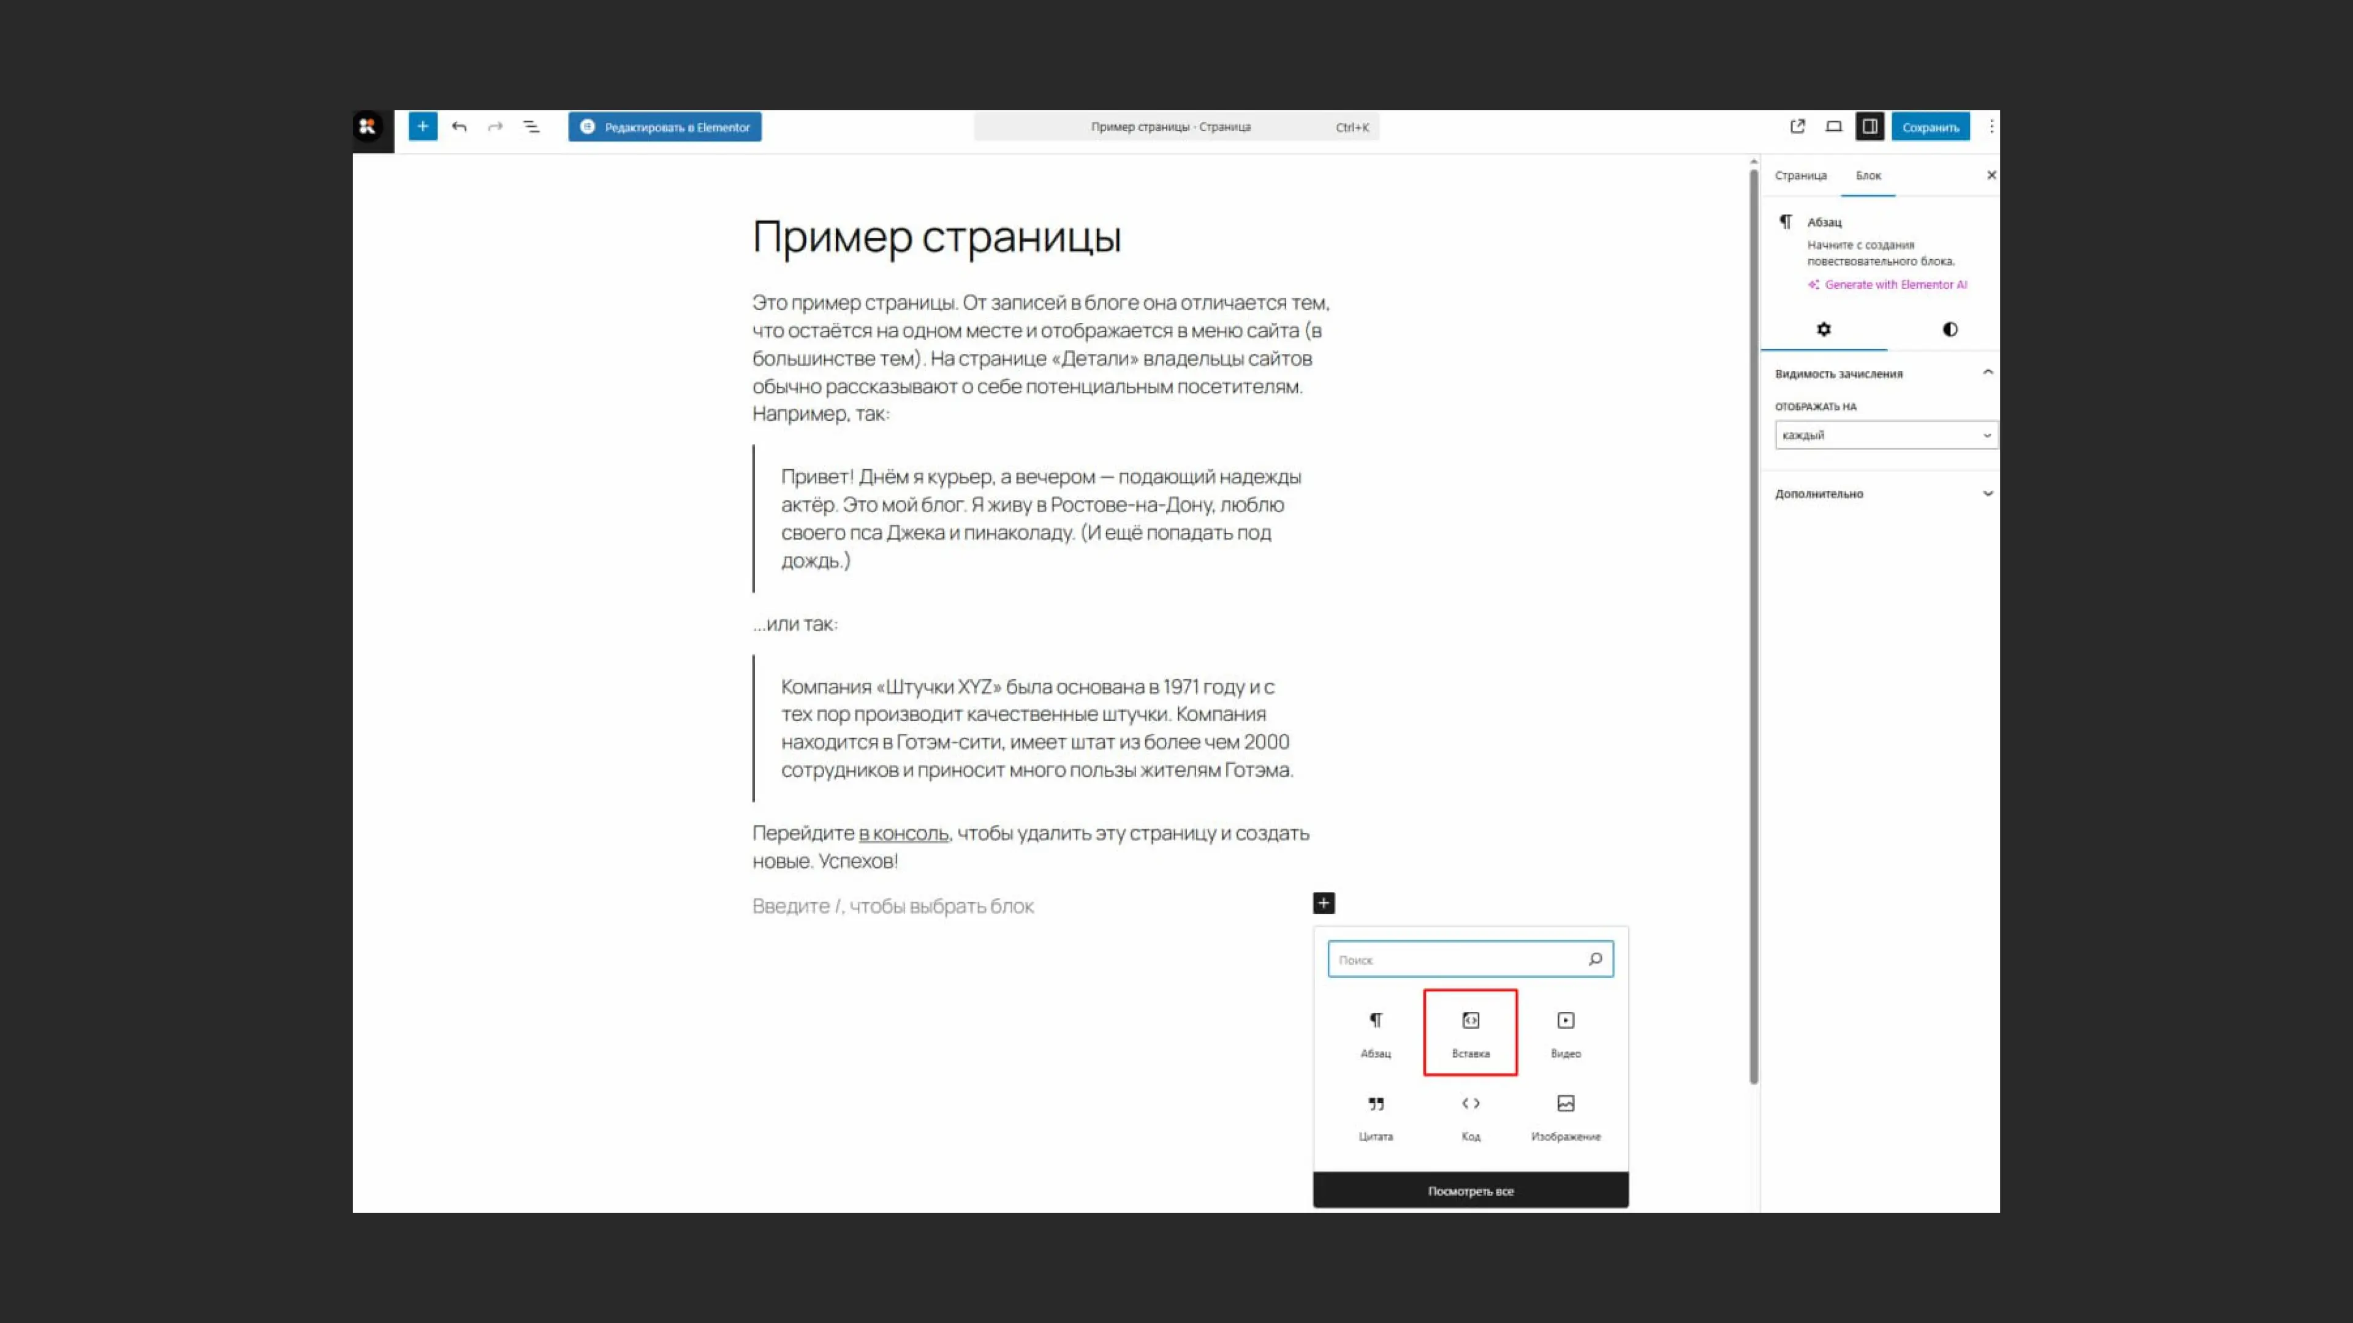Toggle the settings sidebar panel
This screenshot has height=1323, width=2353.
pyautogui.click(x=1869, y=127)
